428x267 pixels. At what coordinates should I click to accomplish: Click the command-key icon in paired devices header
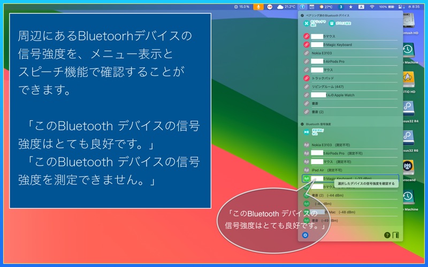point(306,23)
